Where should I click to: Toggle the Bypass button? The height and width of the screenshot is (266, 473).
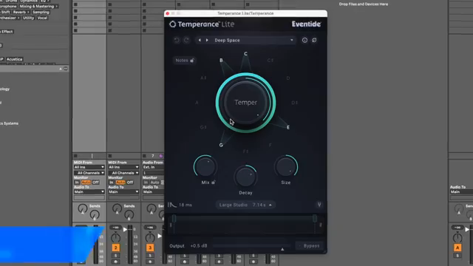pos(309,246)
